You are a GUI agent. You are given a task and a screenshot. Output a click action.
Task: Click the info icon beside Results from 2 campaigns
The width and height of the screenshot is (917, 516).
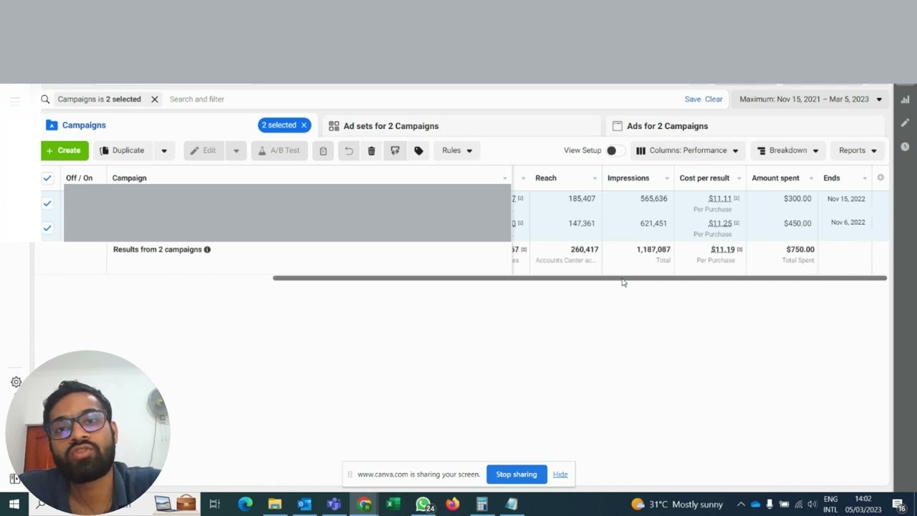[207, 249]
